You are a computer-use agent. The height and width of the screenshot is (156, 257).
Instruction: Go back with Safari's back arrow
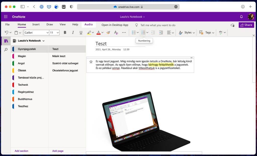pyautogui.click(x=34, y=7)
